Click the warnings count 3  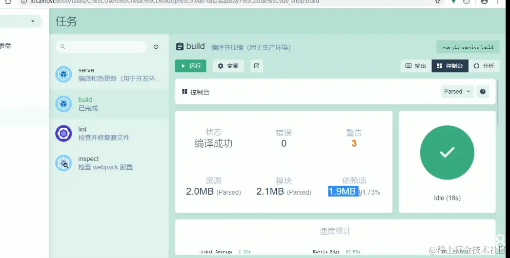354,143
